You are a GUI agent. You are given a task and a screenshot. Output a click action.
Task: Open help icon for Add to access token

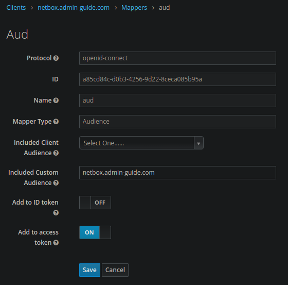tap(56, 243)
